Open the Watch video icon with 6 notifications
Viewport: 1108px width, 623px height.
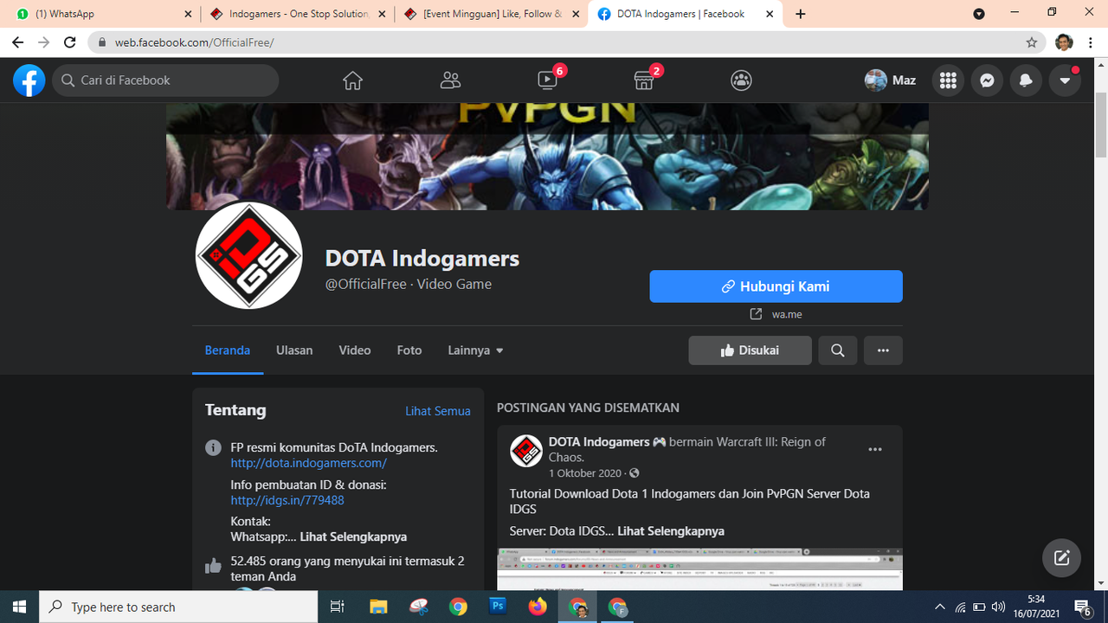[548, 80]
